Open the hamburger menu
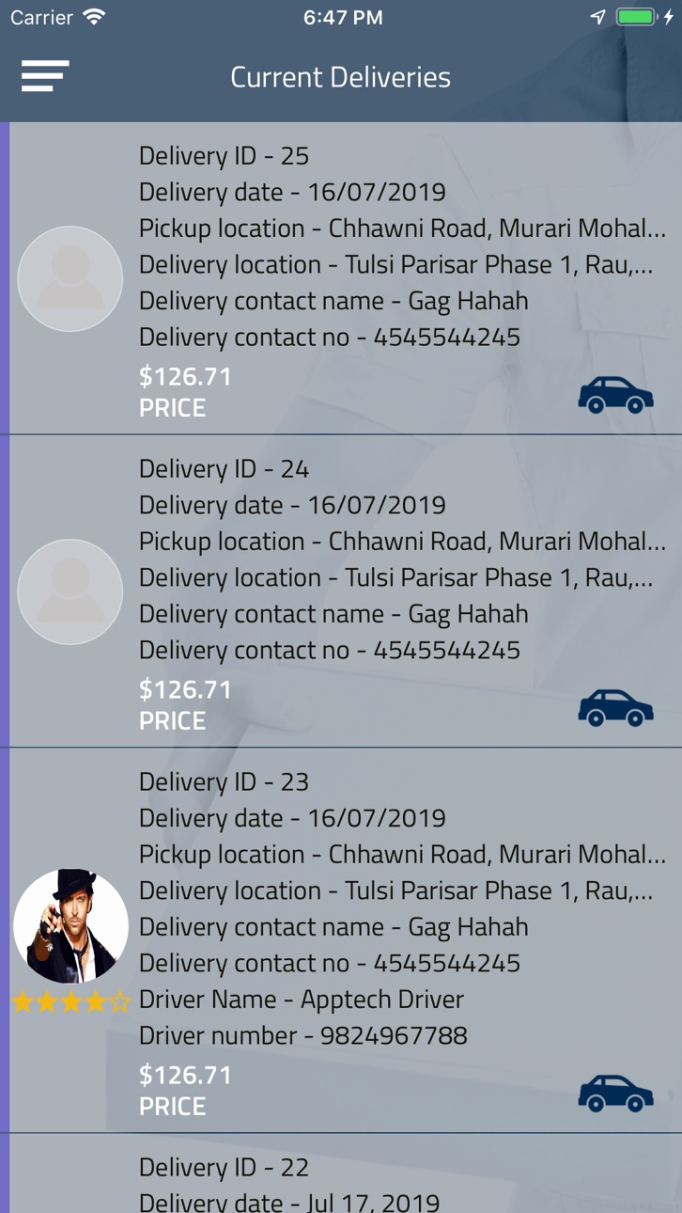This screenshot has height=1213, width=682. point(45,76)
